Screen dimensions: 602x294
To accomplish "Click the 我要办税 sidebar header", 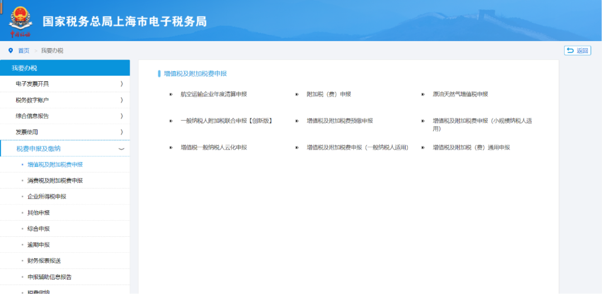I will (x=25, y=68).
